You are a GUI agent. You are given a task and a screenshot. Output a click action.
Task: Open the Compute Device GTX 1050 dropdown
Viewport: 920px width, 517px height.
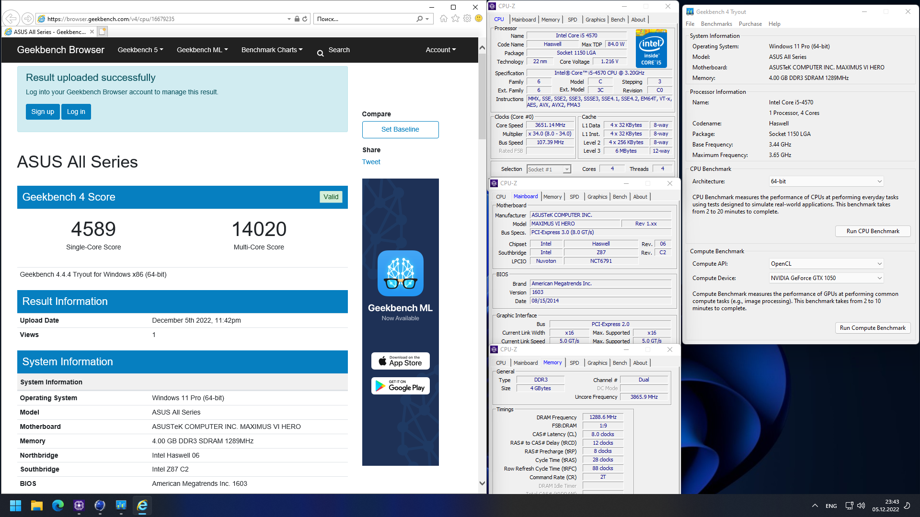(x=827, y=278)
